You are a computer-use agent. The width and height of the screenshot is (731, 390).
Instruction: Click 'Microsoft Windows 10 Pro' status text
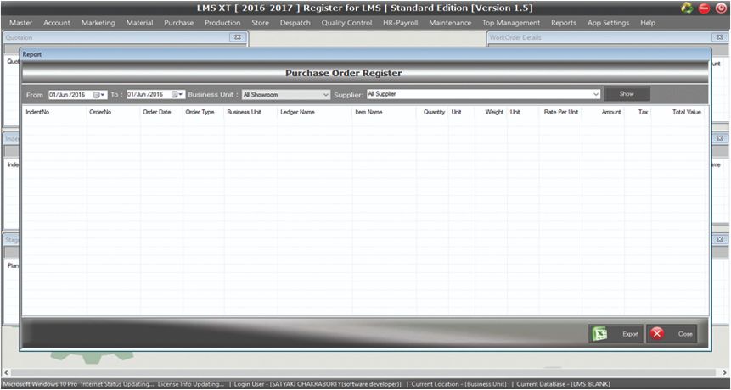pos(40,384)
